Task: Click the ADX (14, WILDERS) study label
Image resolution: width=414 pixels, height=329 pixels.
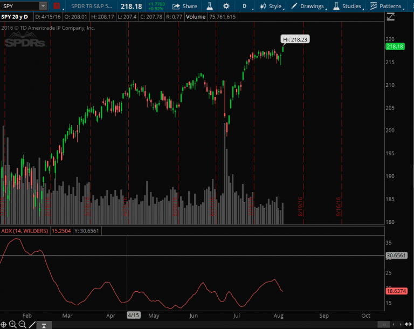Action: point(25,231)
